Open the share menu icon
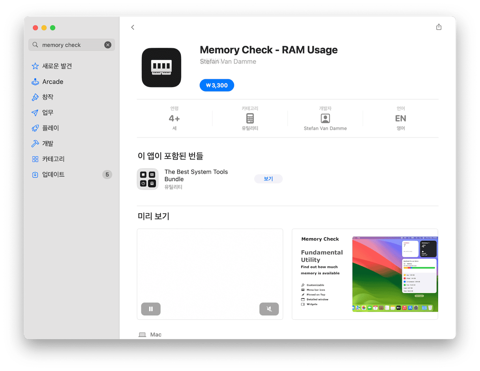The image size is (480, 371). [x=439, y=27]
